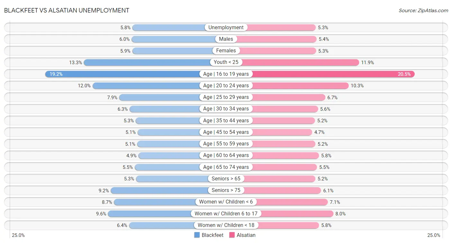This screenshot has width=452, height=243.
Task: Click the Blackfeet blue legend swatch
Action: click(x=197, y=235)
